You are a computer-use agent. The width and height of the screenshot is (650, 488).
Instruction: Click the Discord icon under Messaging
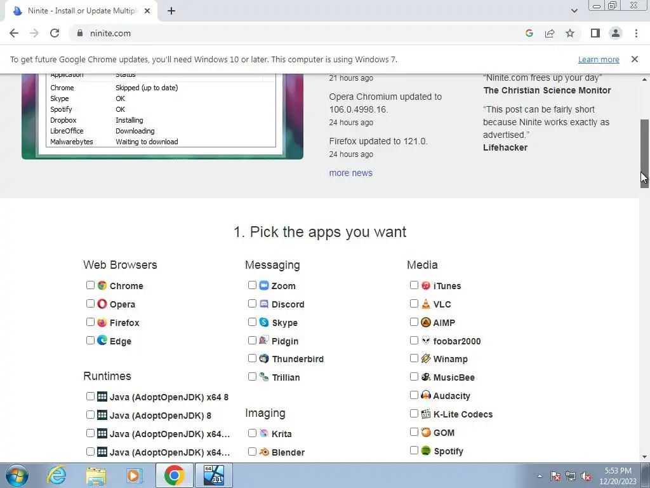(264, 304)
